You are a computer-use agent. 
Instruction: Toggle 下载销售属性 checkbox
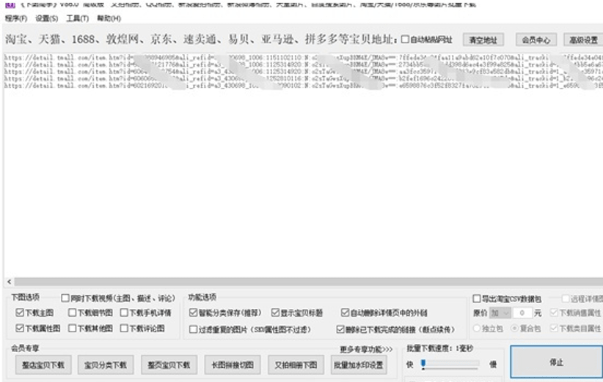point(554,312)
